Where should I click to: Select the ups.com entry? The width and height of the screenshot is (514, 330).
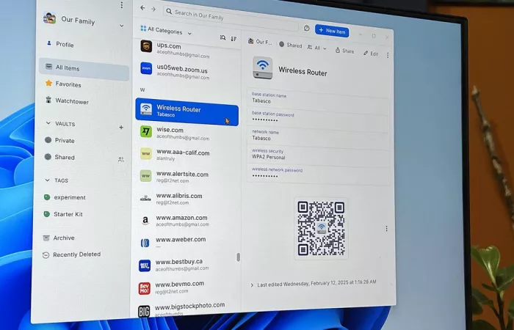coord(187,49)
